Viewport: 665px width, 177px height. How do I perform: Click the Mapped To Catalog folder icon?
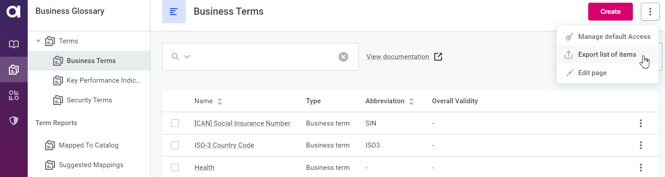click(50, 145)
